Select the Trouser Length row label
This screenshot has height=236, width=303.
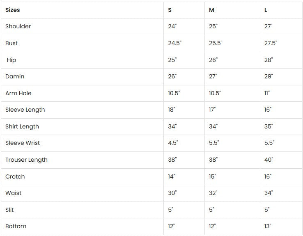pyautogui.click(x=26, y=160)
